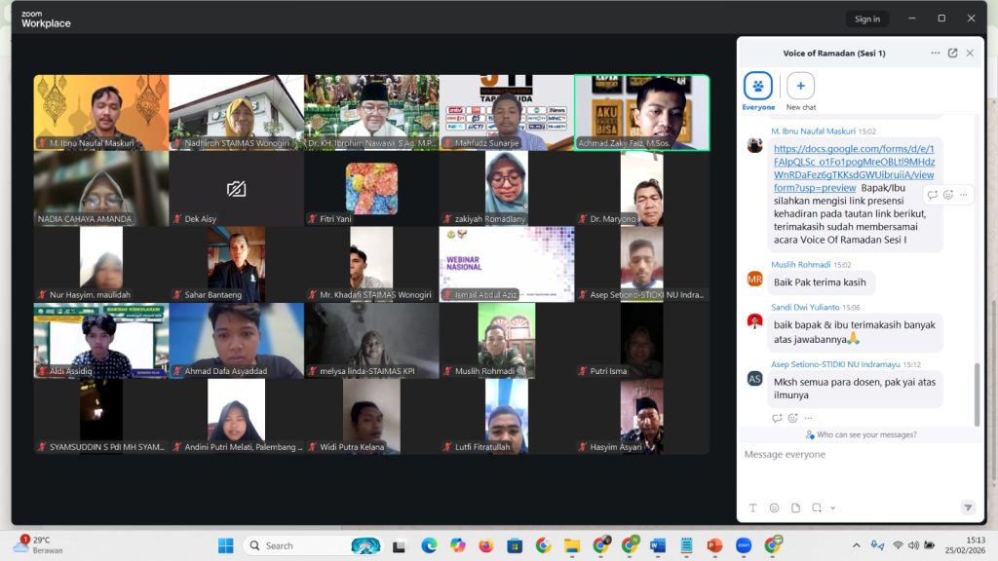The height and width of the screenshot is (561, 998).
Task: Pop out the chat panel window
Action: [952, 53]
